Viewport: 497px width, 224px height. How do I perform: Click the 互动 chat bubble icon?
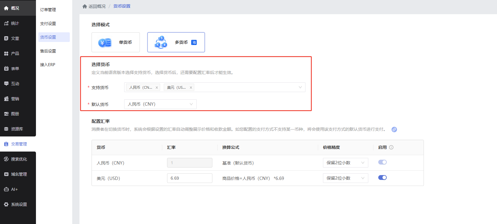tap(6, 84)
